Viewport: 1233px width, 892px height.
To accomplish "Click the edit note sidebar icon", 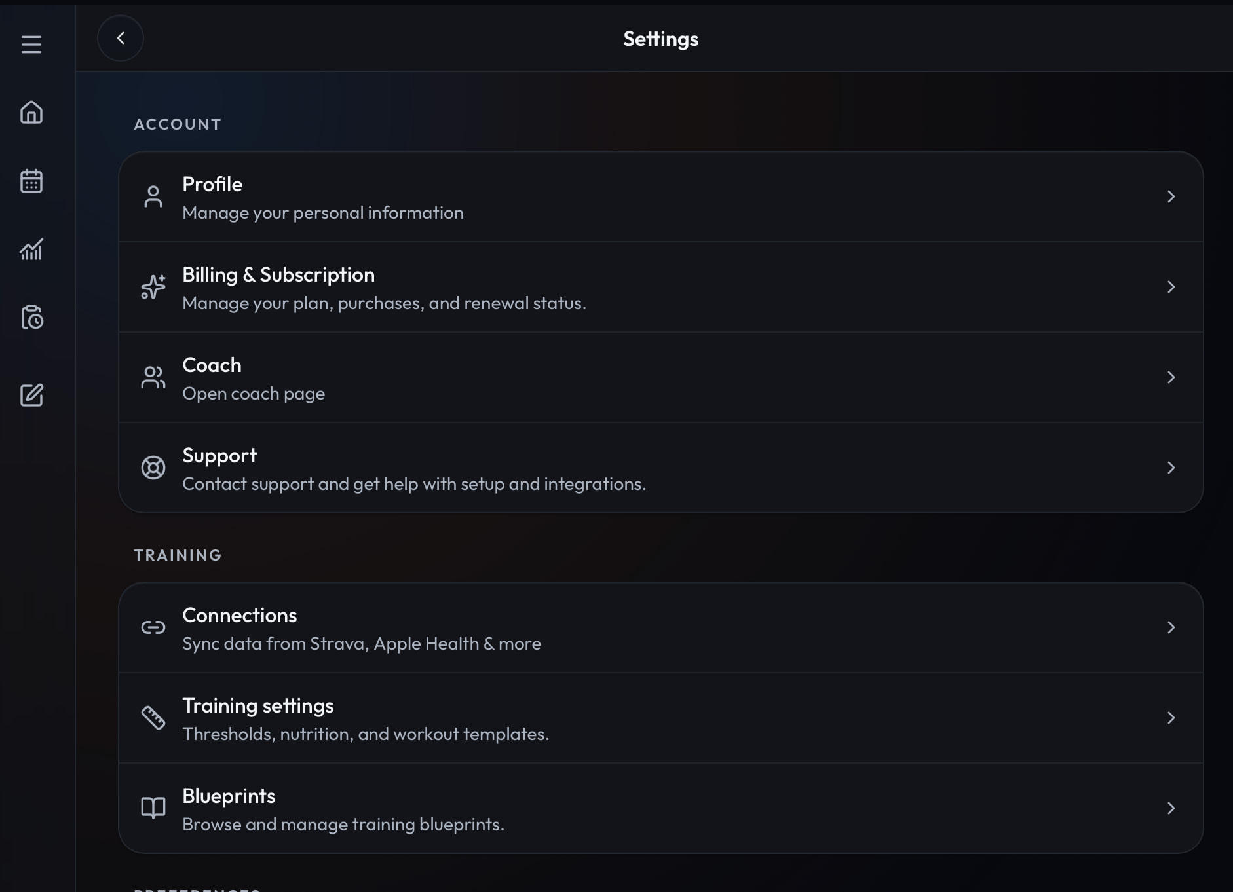I will tap(31, 395).
